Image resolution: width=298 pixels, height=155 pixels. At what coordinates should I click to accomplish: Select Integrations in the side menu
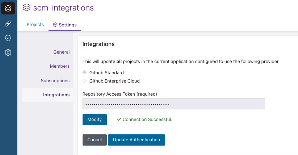click(x=56, y=95)
